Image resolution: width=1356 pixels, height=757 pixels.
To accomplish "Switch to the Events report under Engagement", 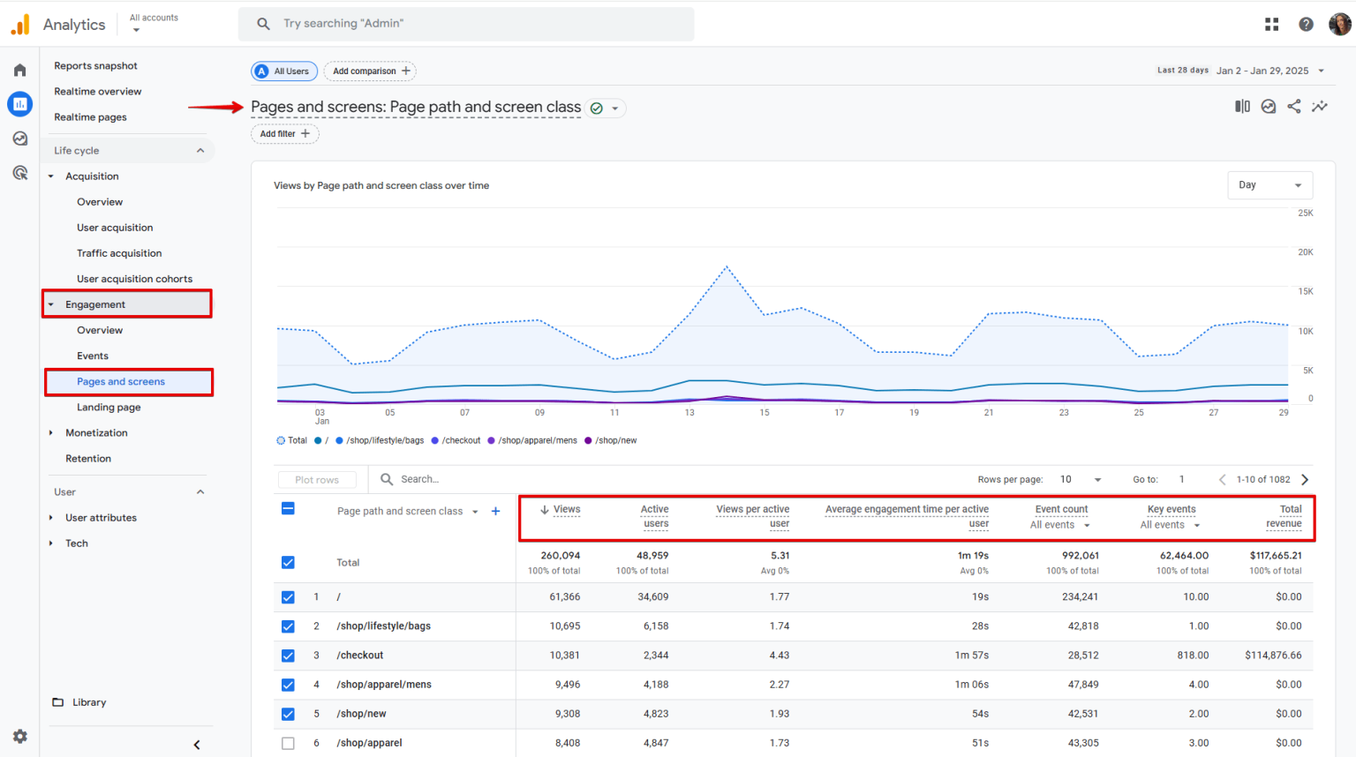I will 92,355.
